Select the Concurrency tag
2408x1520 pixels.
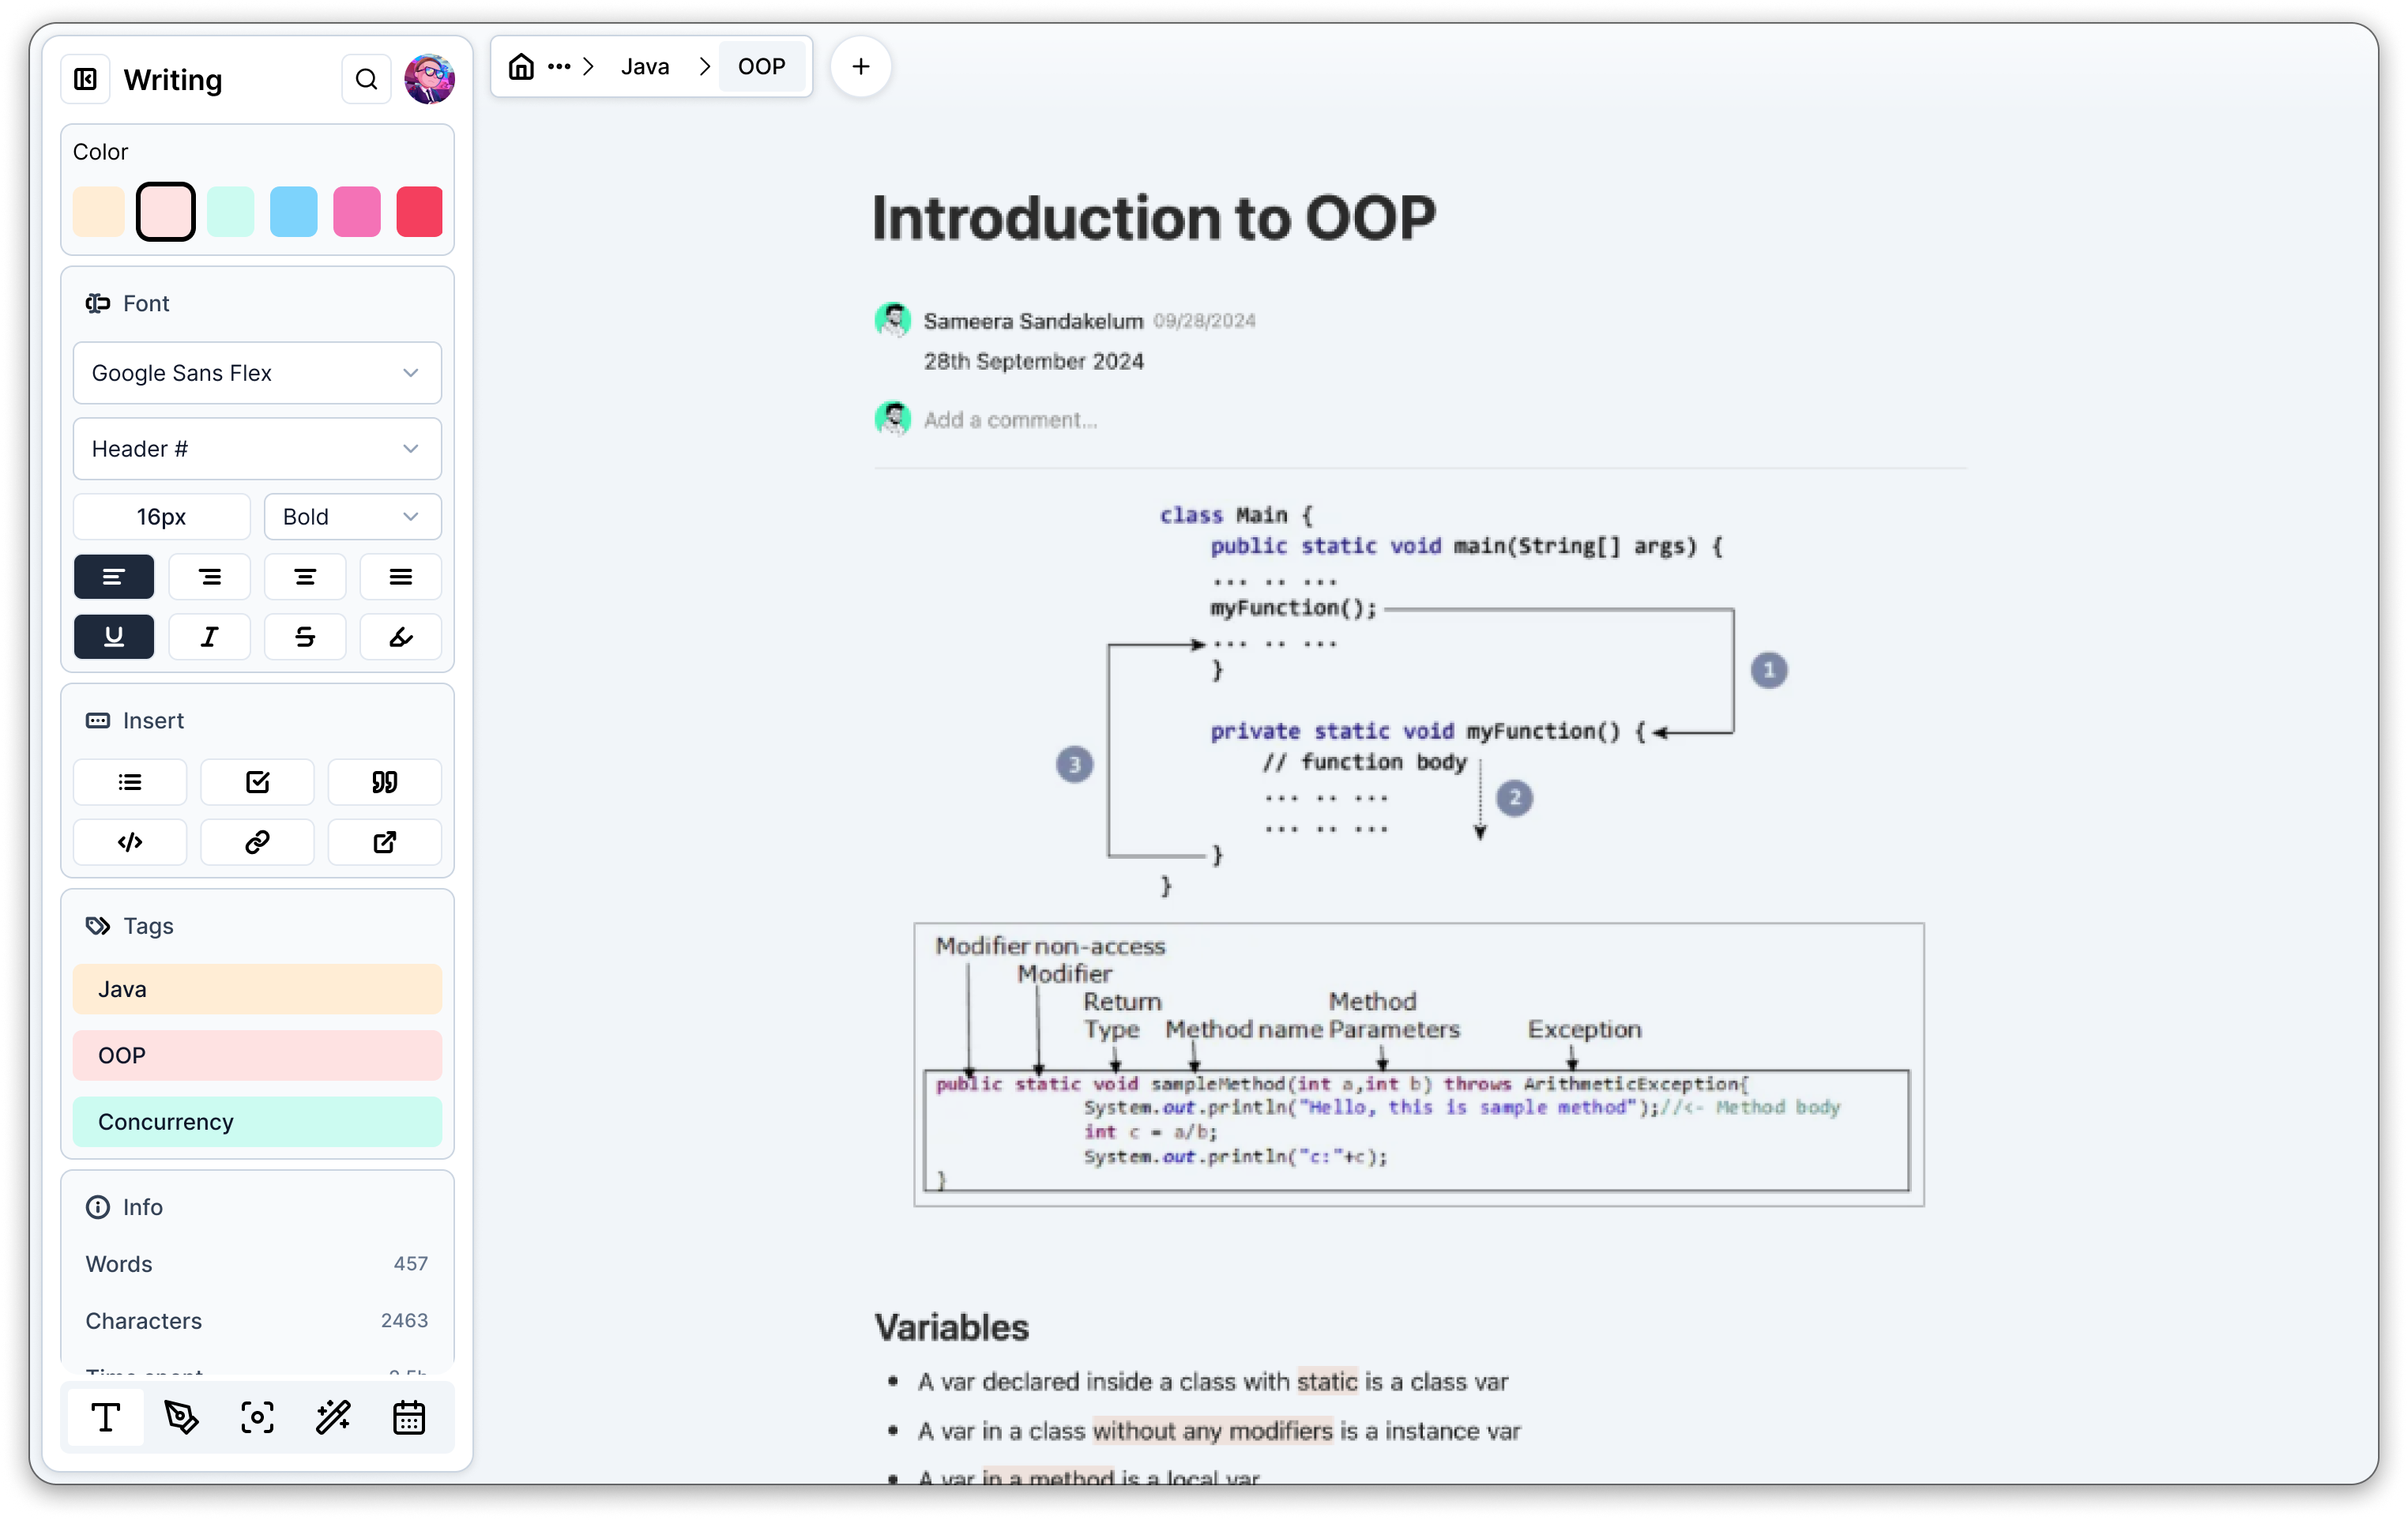[x=257, y=1122]
